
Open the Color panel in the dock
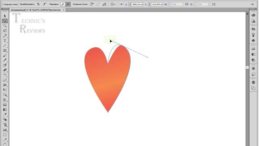pos(253,15)
